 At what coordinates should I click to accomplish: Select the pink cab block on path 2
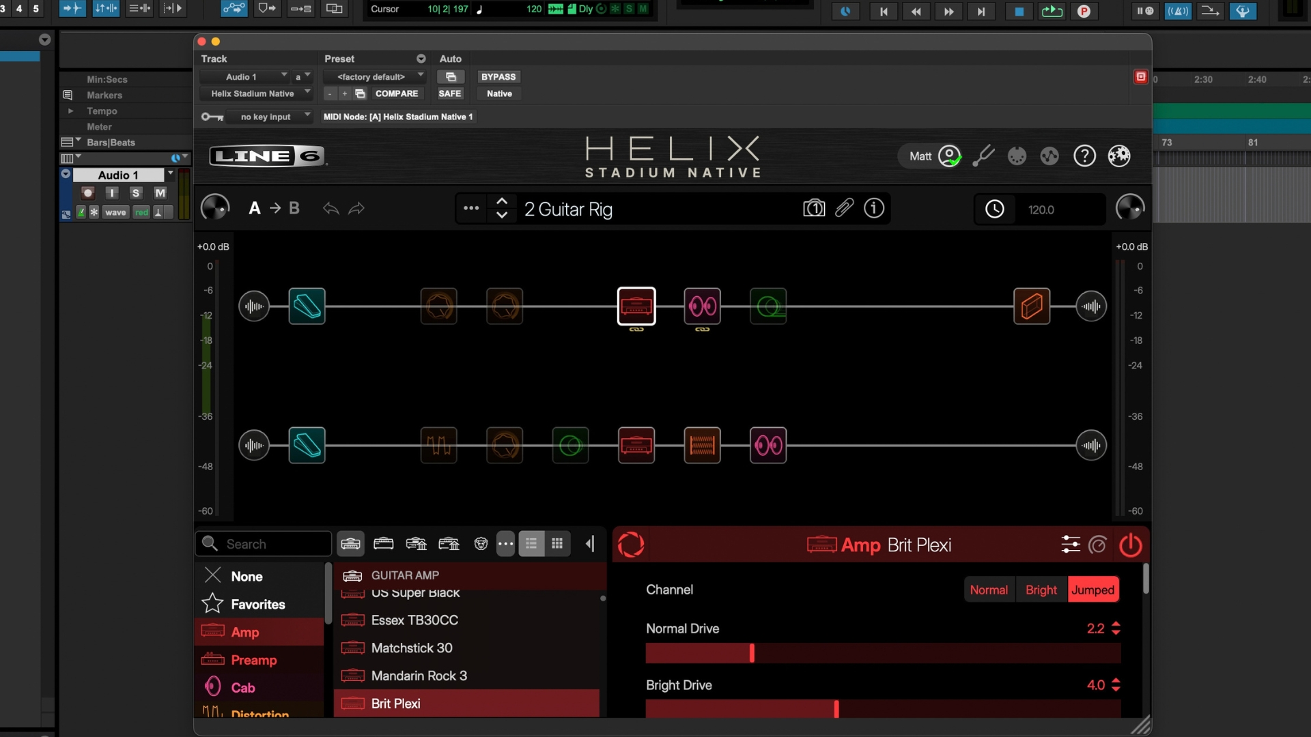point(768,446)
